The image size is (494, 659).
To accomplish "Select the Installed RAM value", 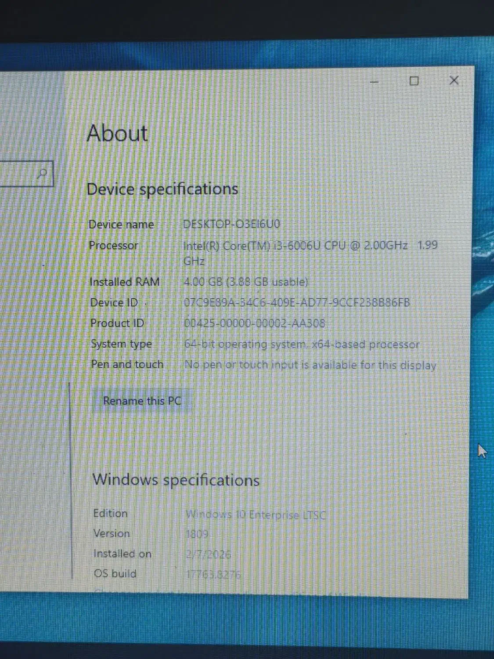I will [246, 282].
